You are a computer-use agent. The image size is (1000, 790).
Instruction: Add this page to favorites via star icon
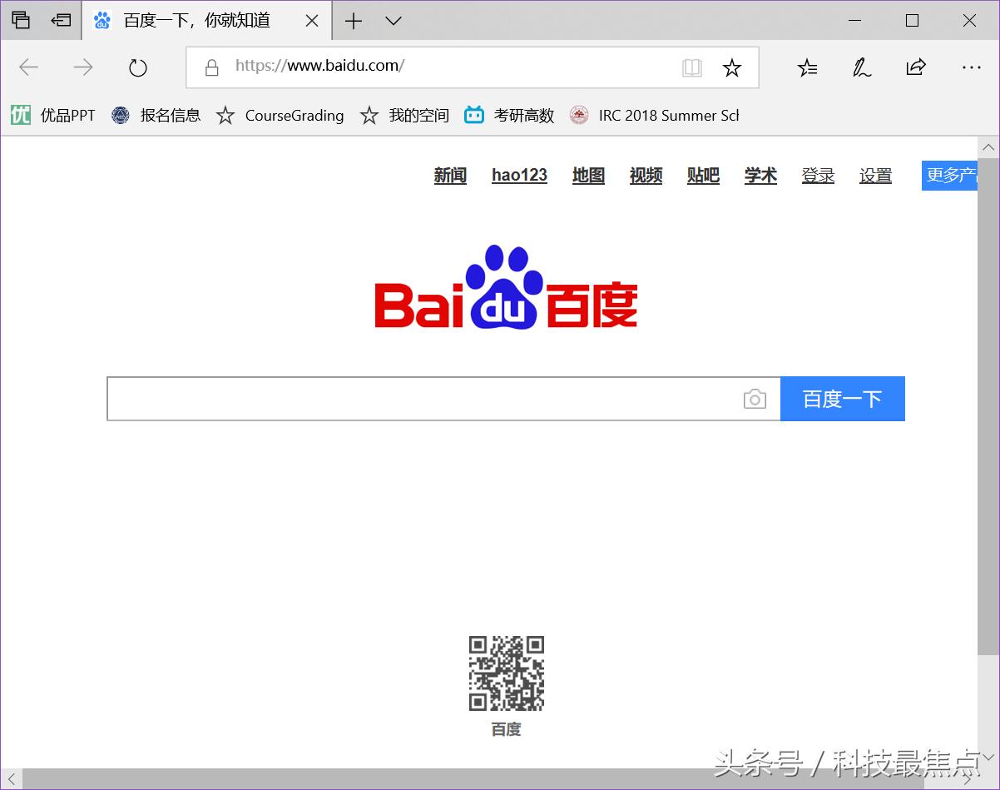tap(731, 67)
